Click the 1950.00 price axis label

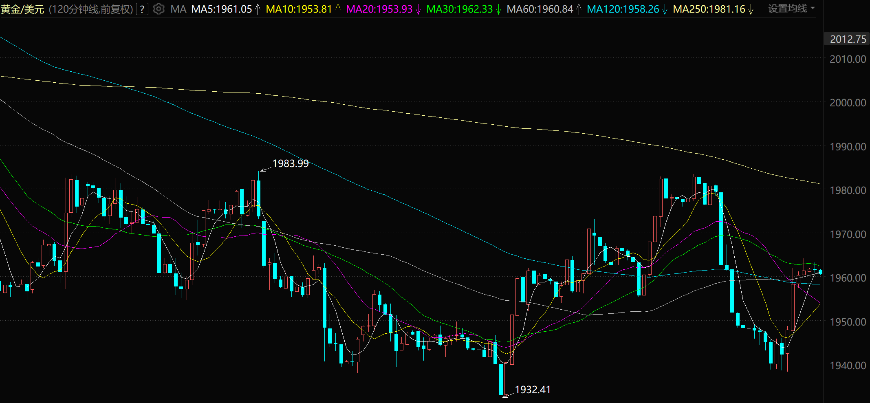[x=848, y=322]
